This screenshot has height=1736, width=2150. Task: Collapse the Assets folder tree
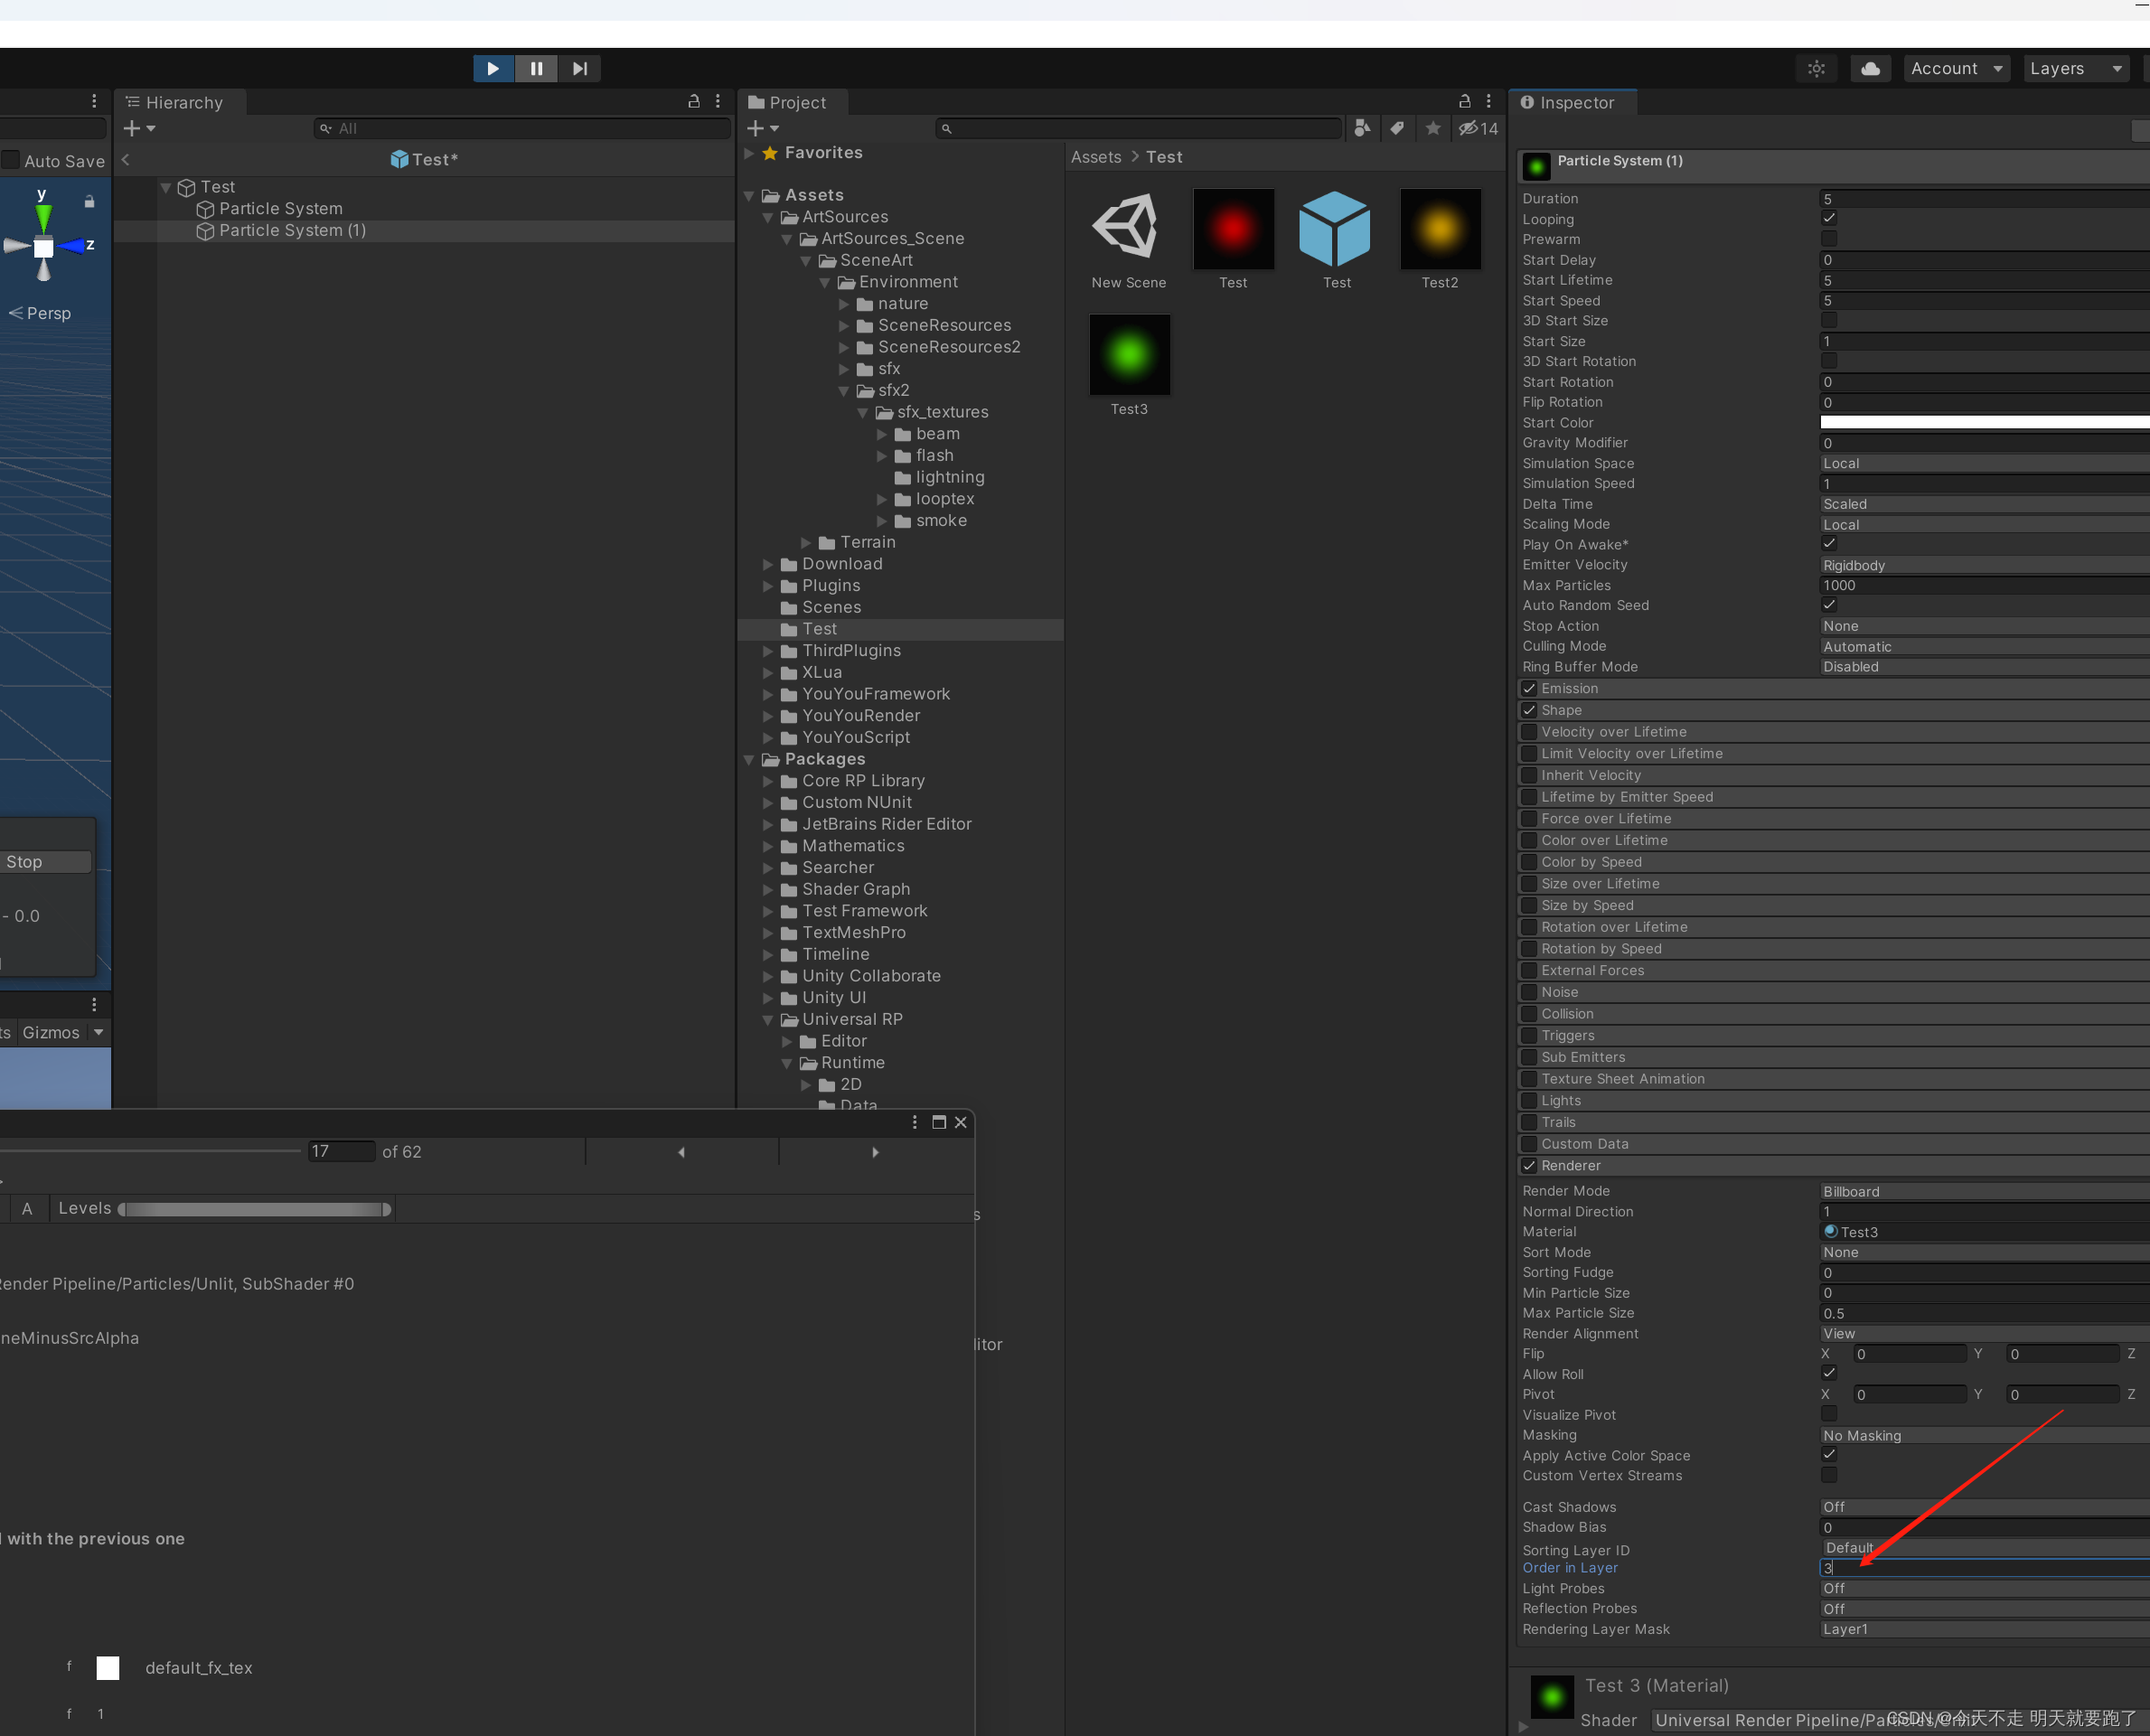749,196
